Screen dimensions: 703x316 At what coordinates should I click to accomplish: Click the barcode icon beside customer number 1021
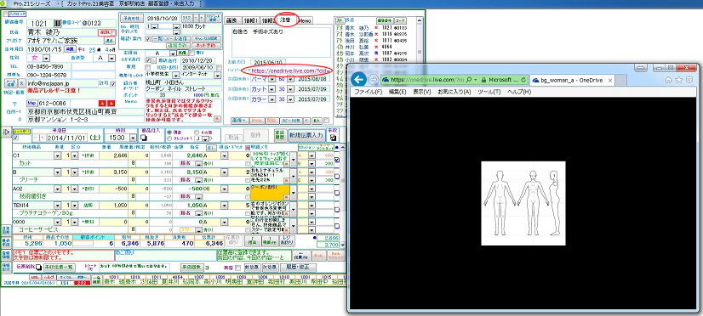(x=58, y=23)
